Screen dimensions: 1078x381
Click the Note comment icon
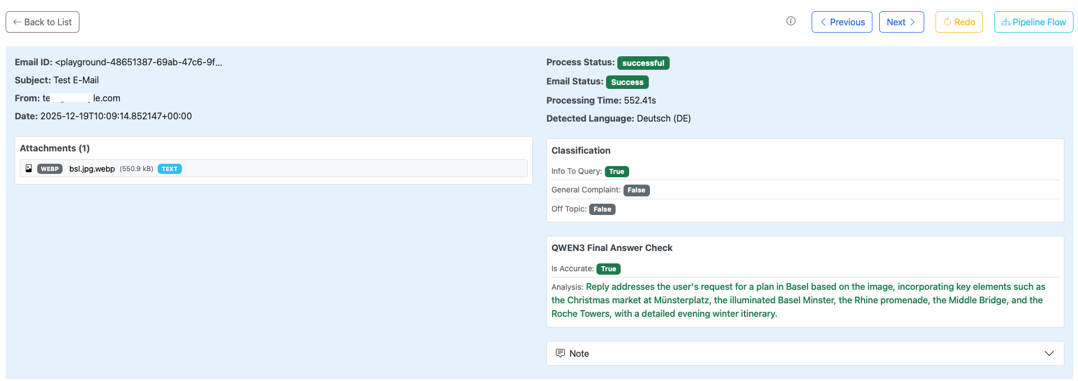(x=560, y=353)
